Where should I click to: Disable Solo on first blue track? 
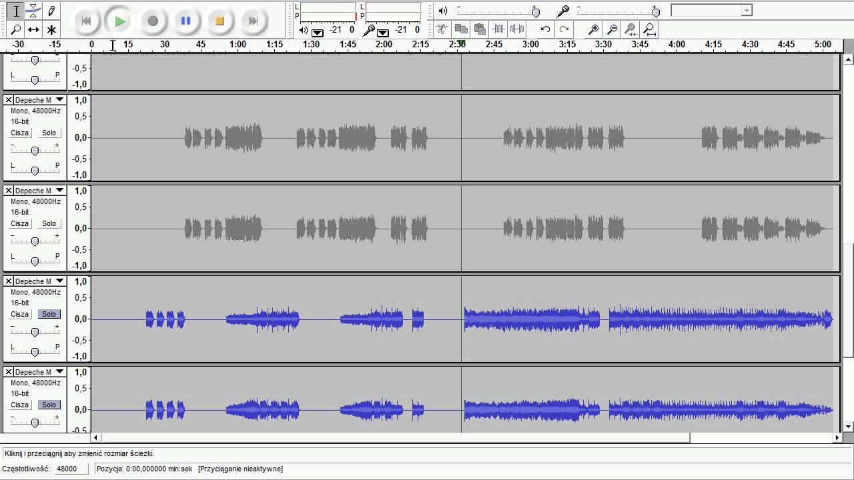pyautogui.click(x=49, y=314)
